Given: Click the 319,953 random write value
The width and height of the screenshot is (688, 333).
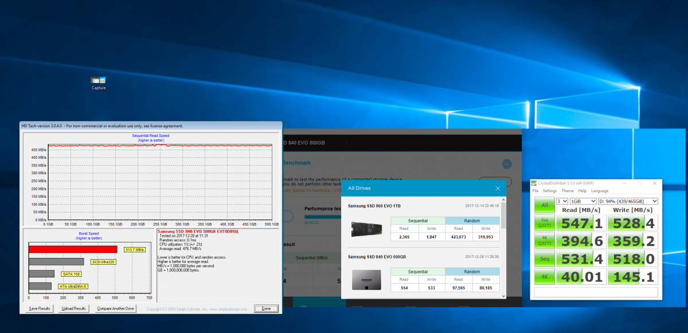Looking at the screenshot, I should pos(486,237).
